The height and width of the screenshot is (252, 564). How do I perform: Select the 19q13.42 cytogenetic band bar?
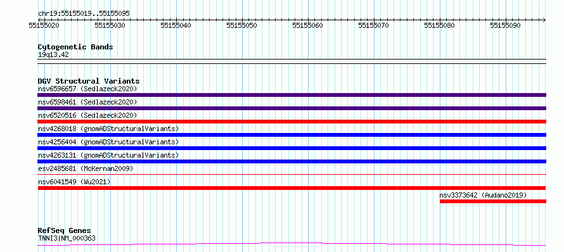click(x=292, y=61)
